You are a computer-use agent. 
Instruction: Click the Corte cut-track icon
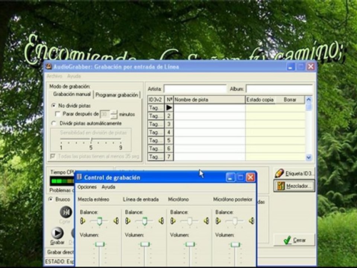pyautogui.click(x=66, y=212)
